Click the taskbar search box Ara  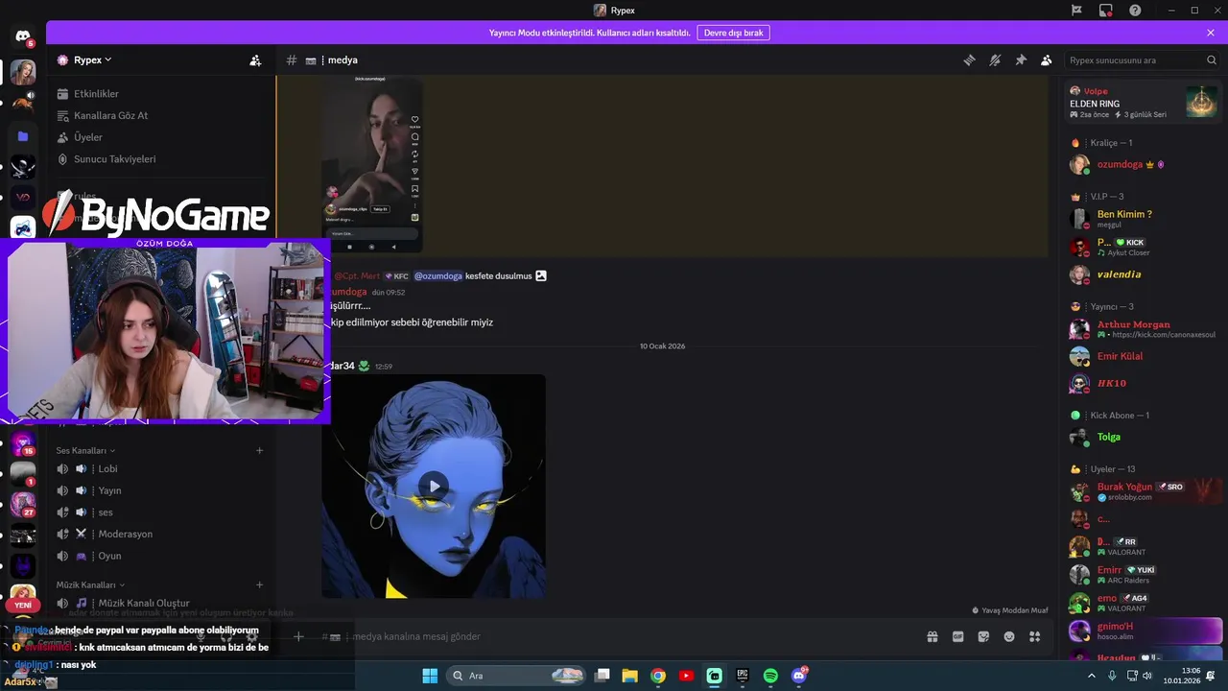(x=517, y=676)
